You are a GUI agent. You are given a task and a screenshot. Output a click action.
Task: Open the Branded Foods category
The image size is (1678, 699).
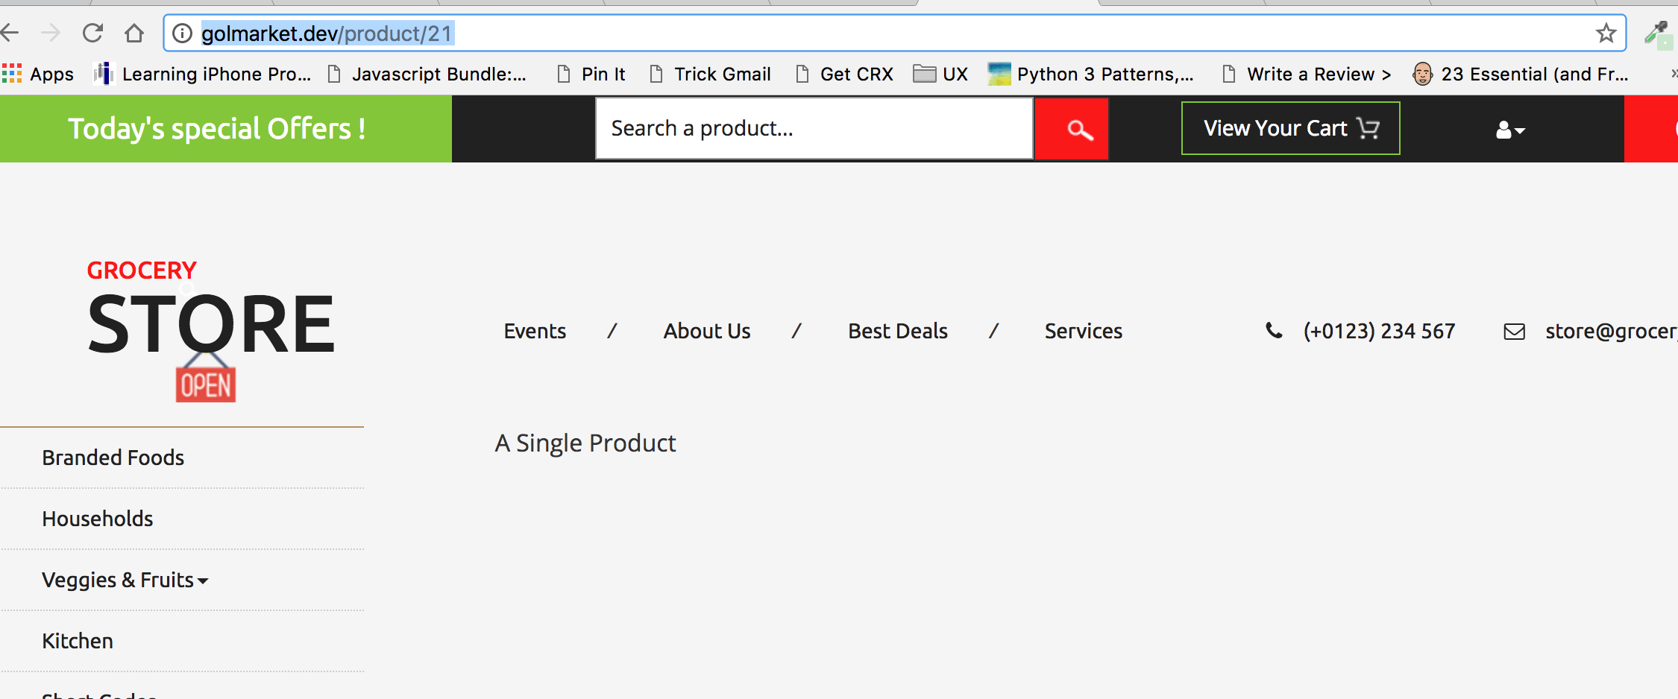coord(113,458)
